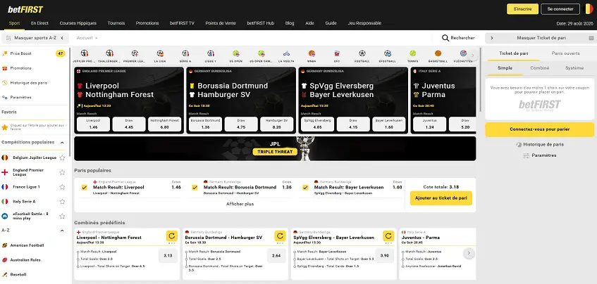Click Ajouter au ticket de pari

441,198
